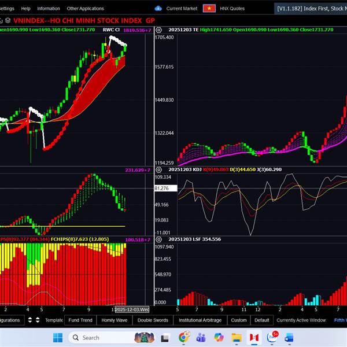
Task: Click the circle icon beside the KDJ panel header
Action: click(159, 170)
